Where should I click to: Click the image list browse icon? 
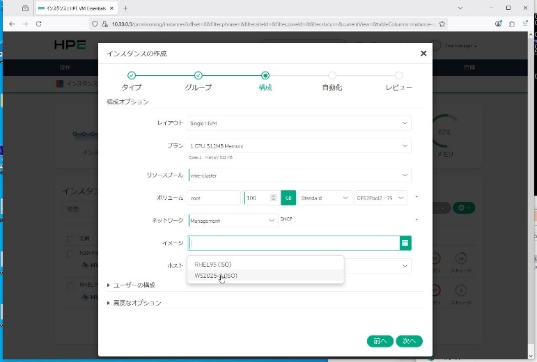coord(405,243)
